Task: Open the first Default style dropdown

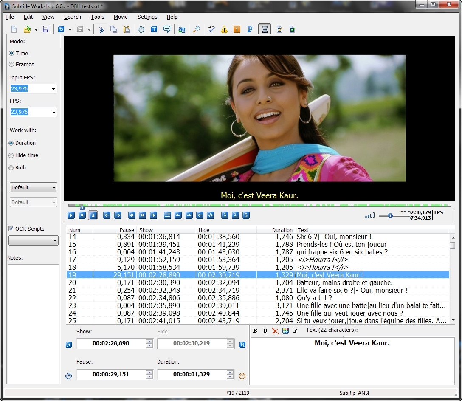Action: [x=33, y=187]
